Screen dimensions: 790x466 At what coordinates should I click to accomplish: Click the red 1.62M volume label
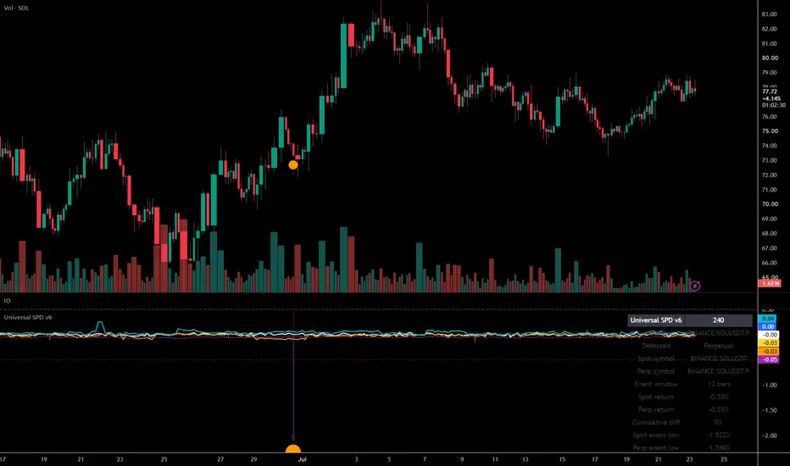pyautogui.click(x=770, y=283)
